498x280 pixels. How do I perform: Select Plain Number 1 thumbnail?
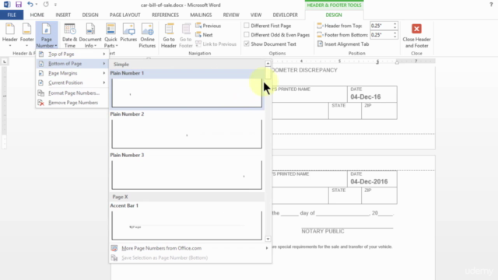[x=187, y=93]
